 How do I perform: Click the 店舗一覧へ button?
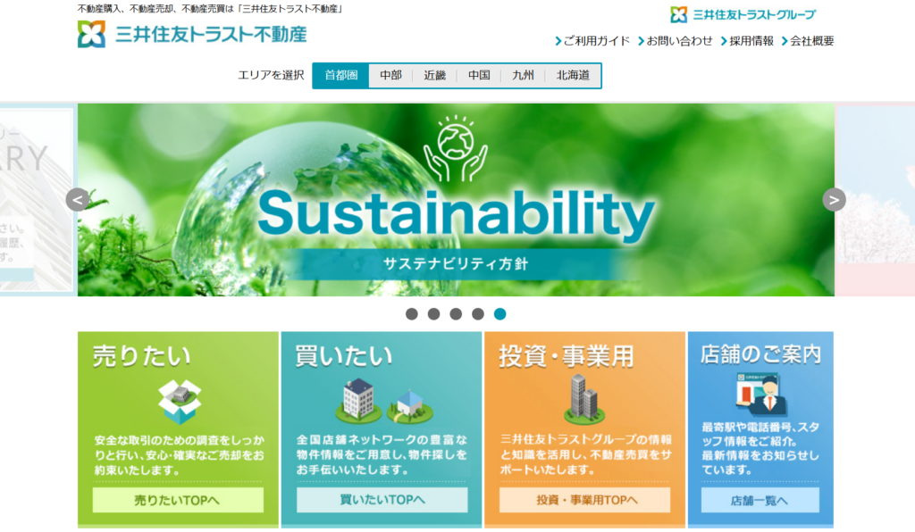(760, 500)
